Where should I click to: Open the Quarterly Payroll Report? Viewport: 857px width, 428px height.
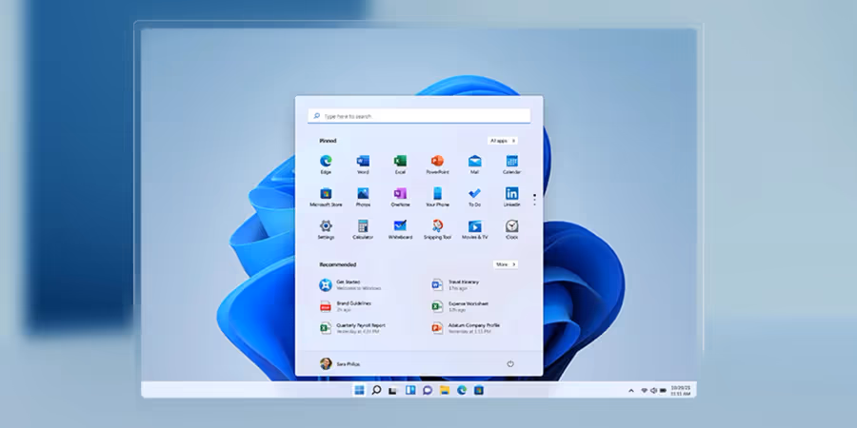[x=352, y=328]
